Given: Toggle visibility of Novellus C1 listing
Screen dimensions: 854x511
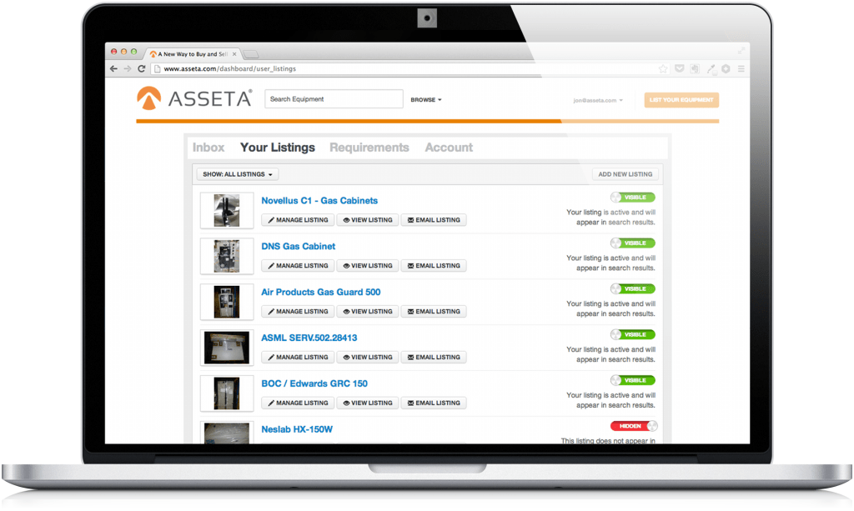Looking at the screenshot, I should [633, 197].
